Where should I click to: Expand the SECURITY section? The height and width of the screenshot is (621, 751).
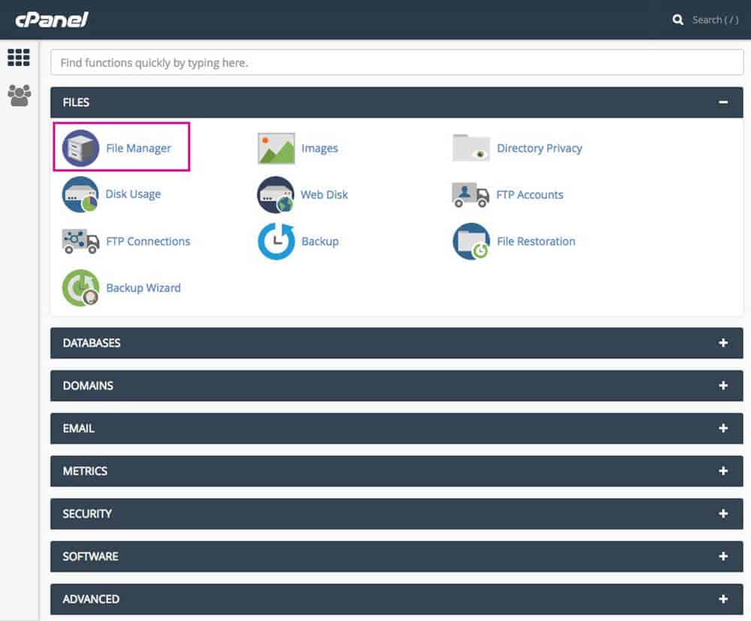pyautogui.click(x=723, y=514)
